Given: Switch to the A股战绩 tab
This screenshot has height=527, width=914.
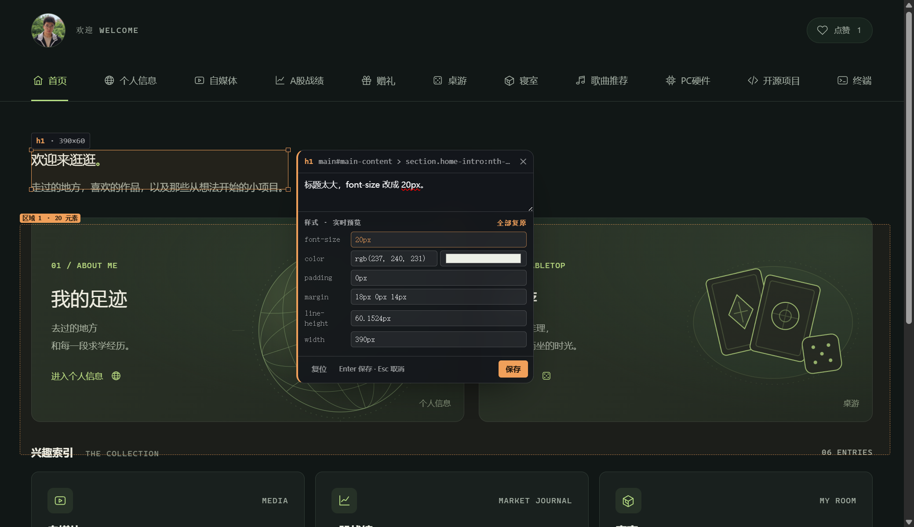Looking at the screenshot, I should [x=299, y=80].
